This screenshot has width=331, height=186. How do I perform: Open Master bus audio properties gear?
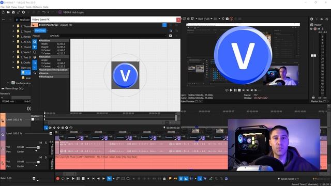[x=311, y=19]
